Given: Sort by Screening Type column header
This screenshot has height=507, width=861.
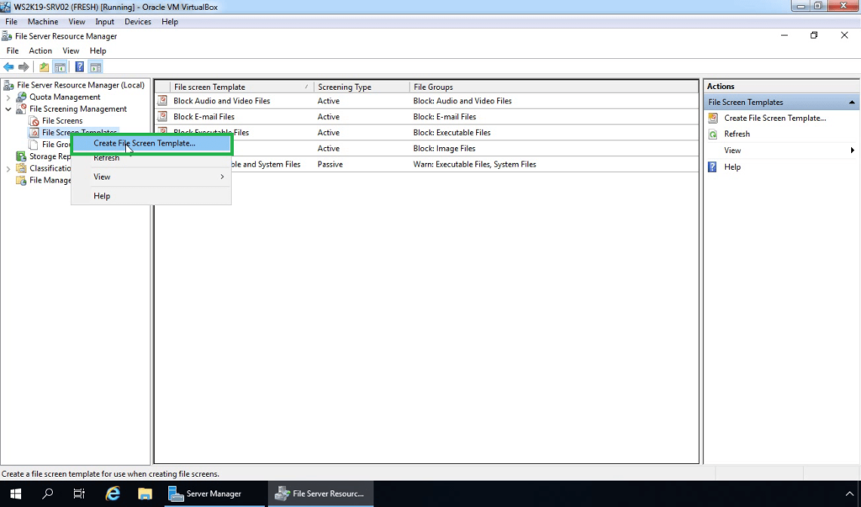Looking at the screenshot, I should click(x=362, y=87).
